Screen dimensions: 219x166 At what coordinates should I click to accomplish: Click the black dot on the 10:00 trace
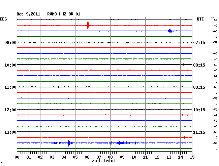point(184,65)
